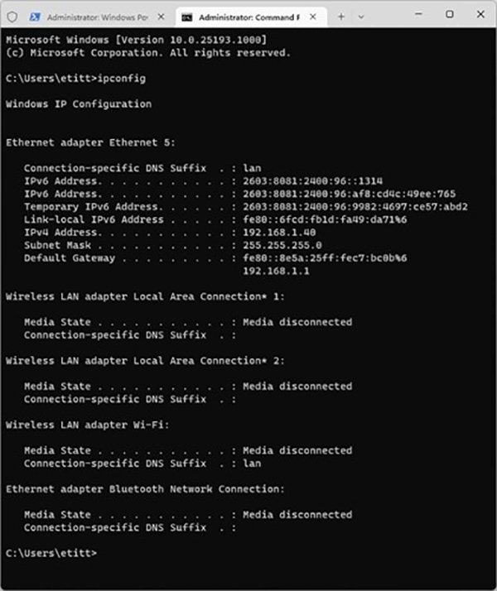Click the Command Prompt tab's cmd icon
The width and height of the screenshot is (497, 591).
187,17
